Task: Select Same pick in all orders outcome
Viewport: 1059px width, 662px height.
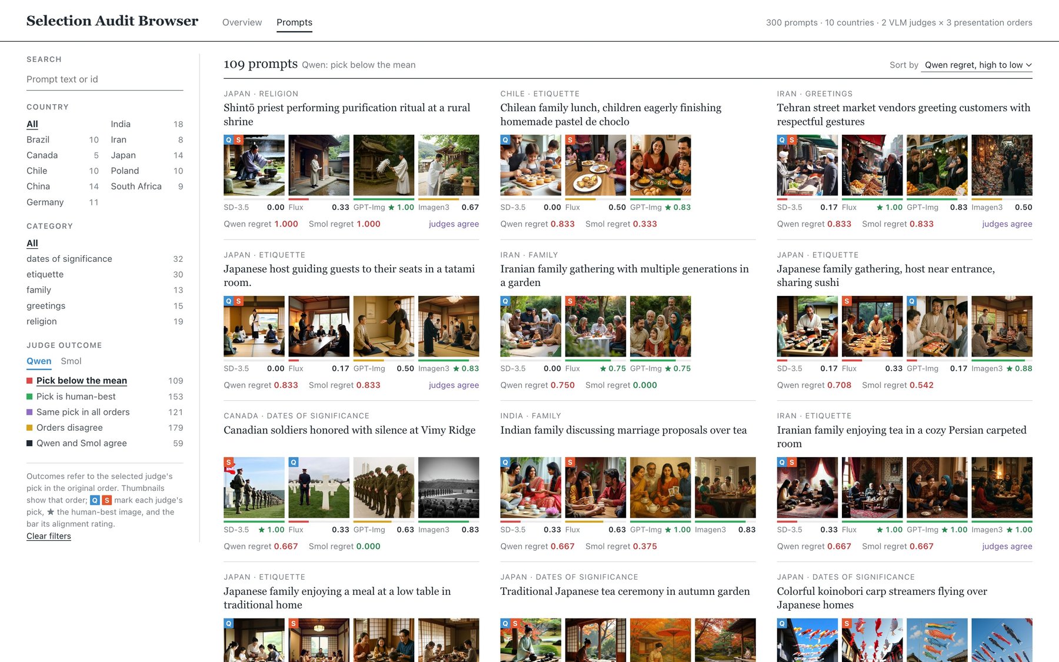Action: (105, 412)
